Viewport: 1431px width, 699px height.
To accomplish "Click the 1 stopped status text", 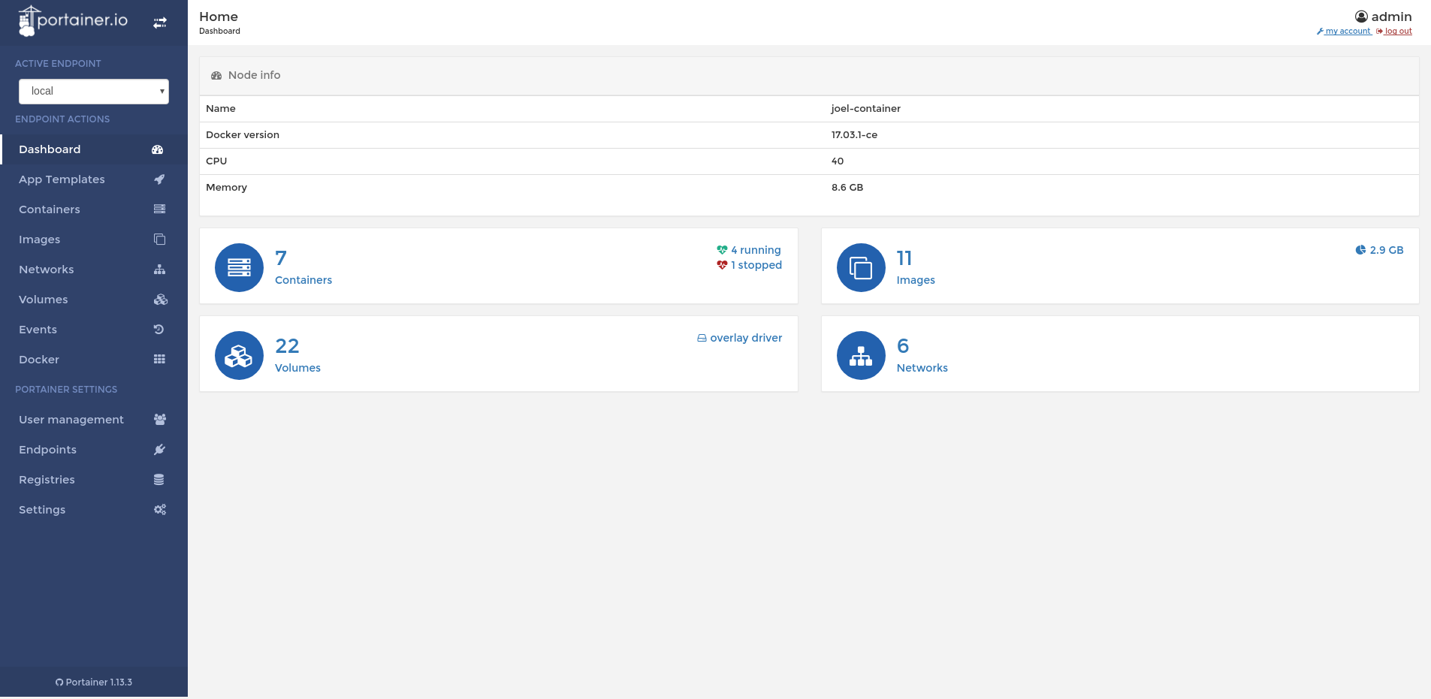I will (756, 265).
